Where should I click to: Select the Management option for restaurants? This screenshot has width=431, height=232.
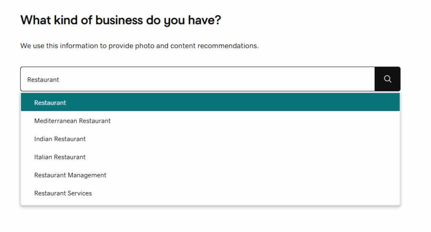210,175
